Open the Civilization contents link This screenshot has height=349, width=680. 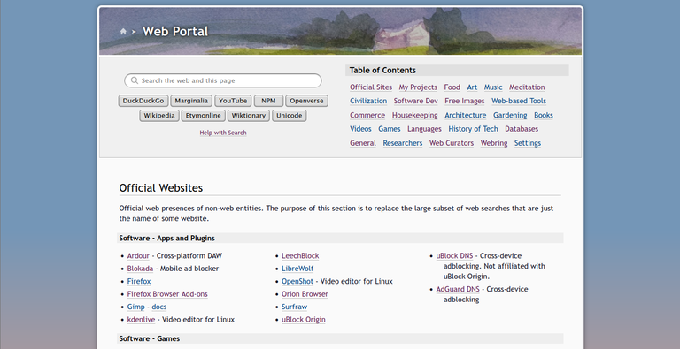pos(368,101)
